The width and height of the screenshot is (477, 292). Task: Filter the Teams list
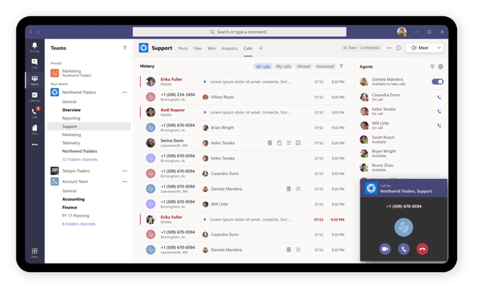[125, 48]
